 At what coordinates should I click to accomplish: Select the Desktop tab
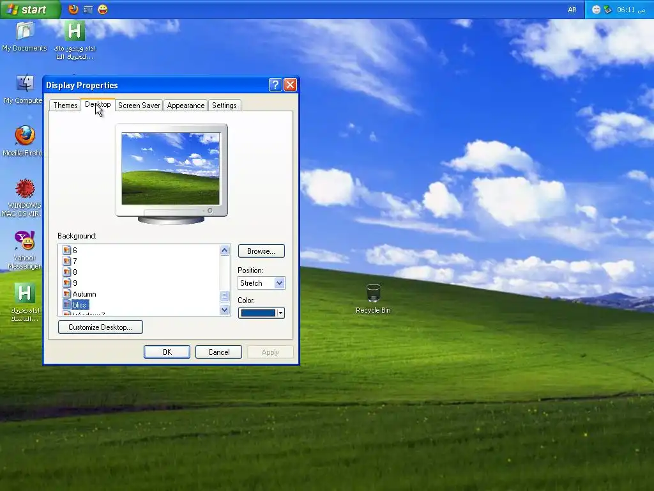[98, 104]
